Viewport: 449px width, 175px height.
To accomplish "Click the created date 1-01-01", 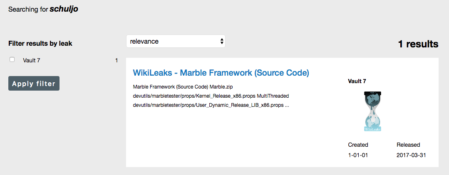I will pos(357,155).
